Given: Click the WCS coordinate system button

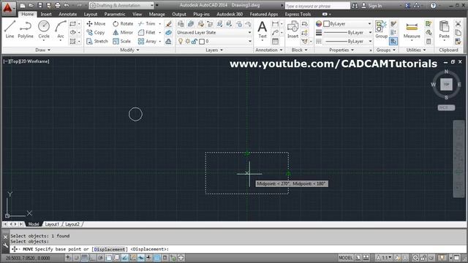Looking at the screenshot, I should point(446,107).
